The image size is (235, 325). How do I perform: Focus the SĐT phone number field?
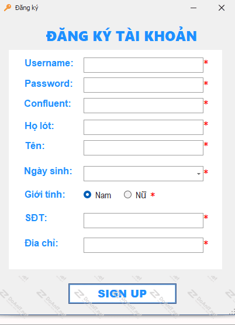[x=143, y=221]
